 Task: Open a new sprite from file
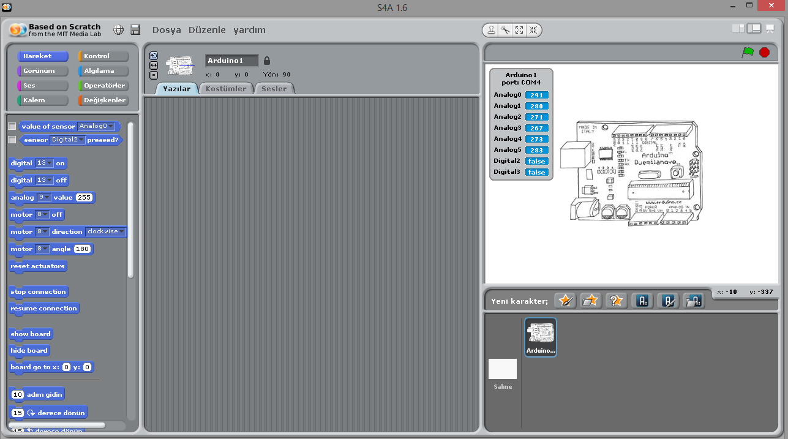click(590, 300)
